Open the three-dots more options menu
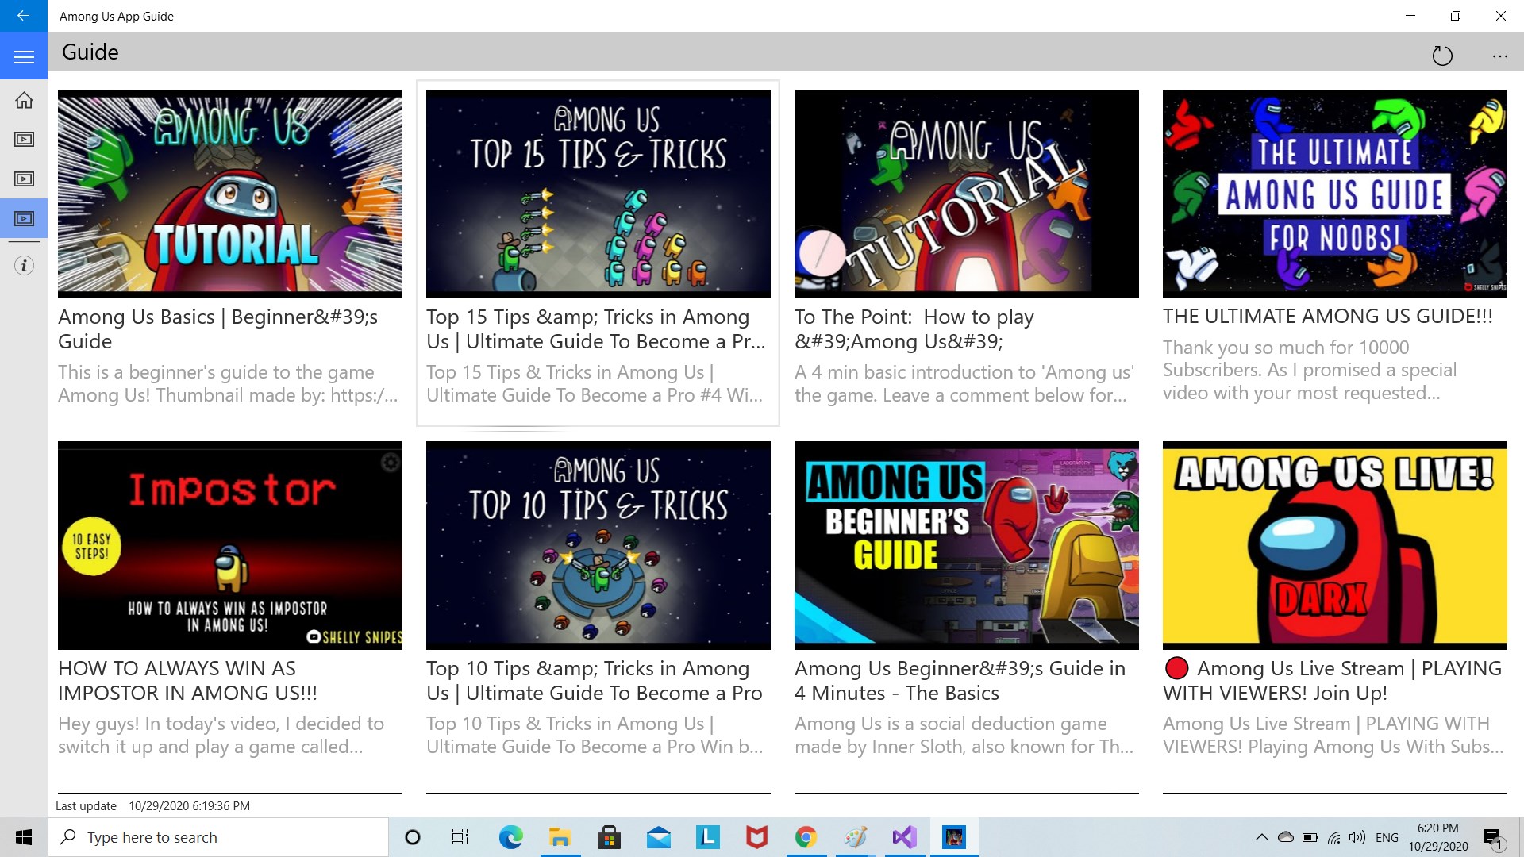This screenshot has height=857, width=1524. click(x=1499, y=56)
